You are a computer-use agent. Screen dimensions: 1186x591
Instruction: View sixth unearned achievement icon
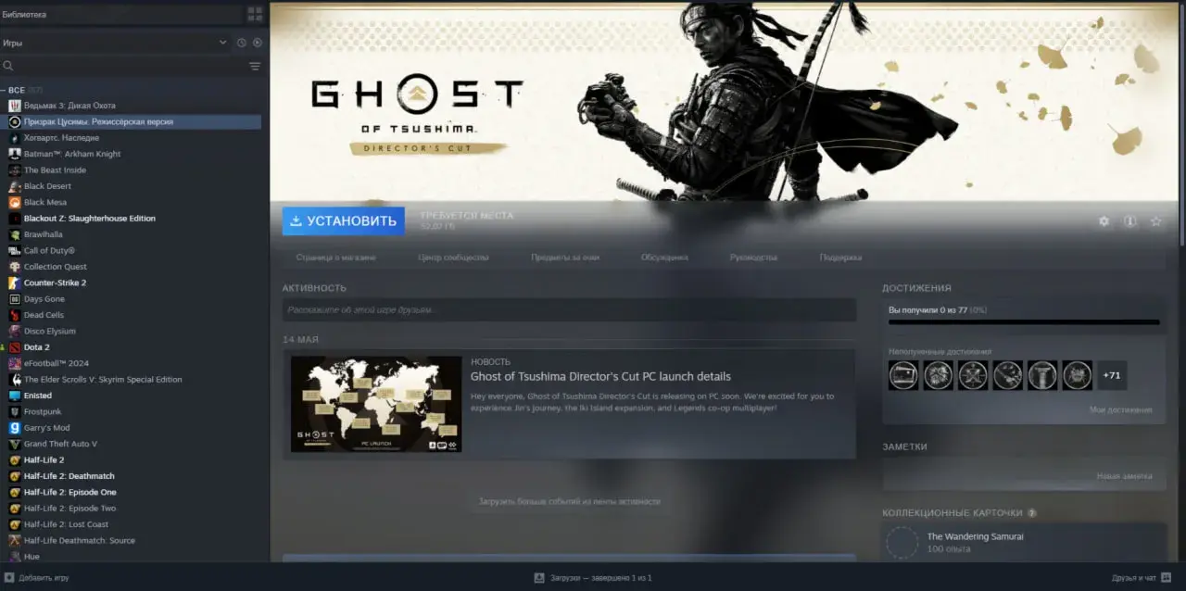tap(1077, 375)
